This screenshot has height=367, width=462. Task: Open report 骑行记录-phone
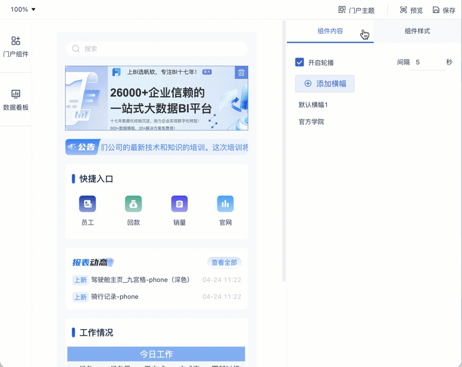[115, 297]
